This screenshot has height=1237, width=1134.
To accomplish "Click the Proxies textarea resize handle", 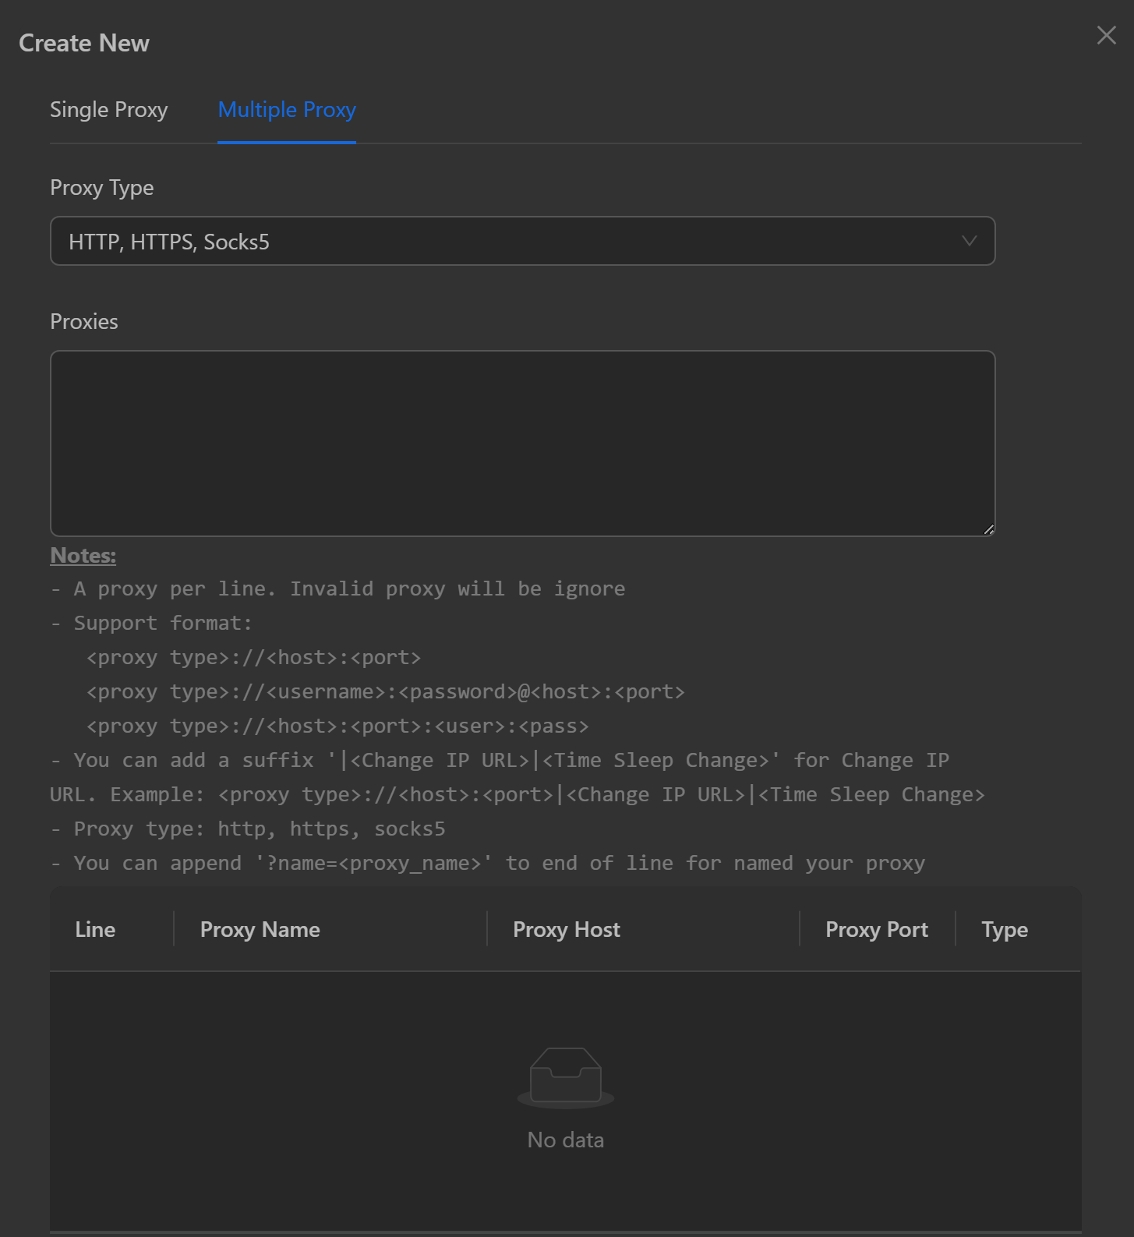I will [988, 529].
